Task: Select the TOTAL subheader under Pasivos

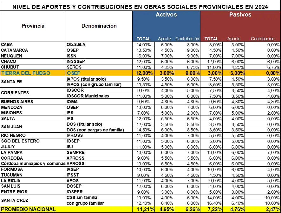Action: [212, 39]
